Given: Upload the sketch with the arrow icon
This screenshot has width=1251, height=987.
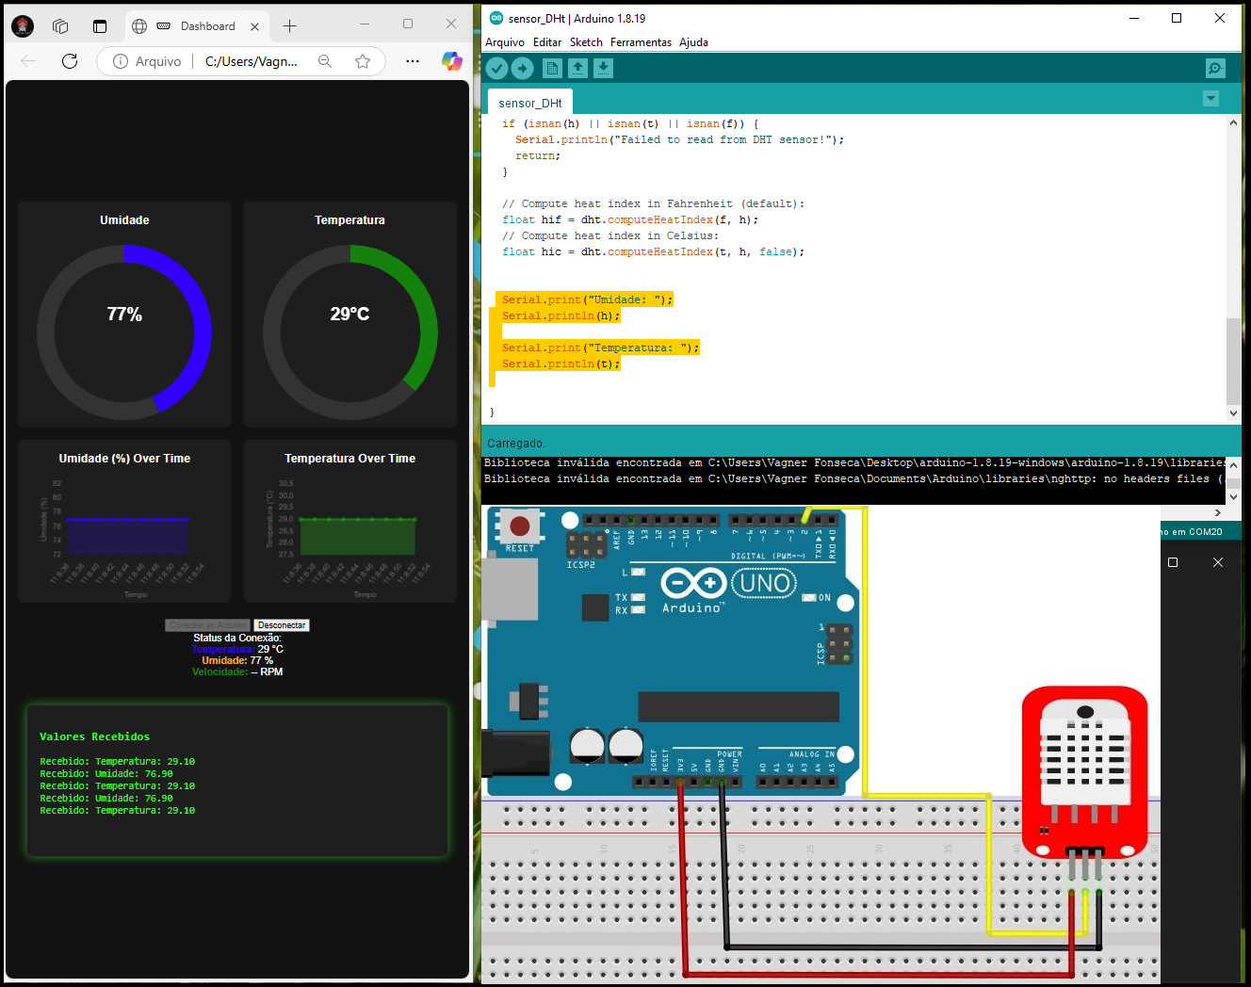Looking at the screenshot, I should (x=522, y=68).
